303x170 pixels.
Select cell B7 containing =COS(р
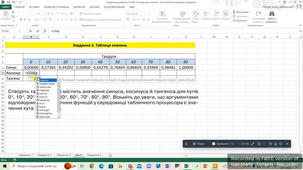[x=31, y=73]
